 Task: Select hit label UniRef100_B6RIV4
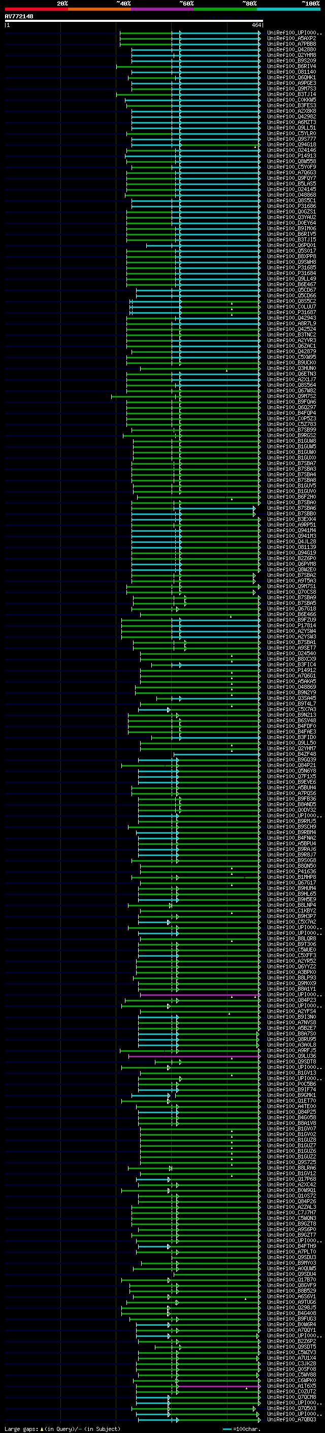click(291, 66)
